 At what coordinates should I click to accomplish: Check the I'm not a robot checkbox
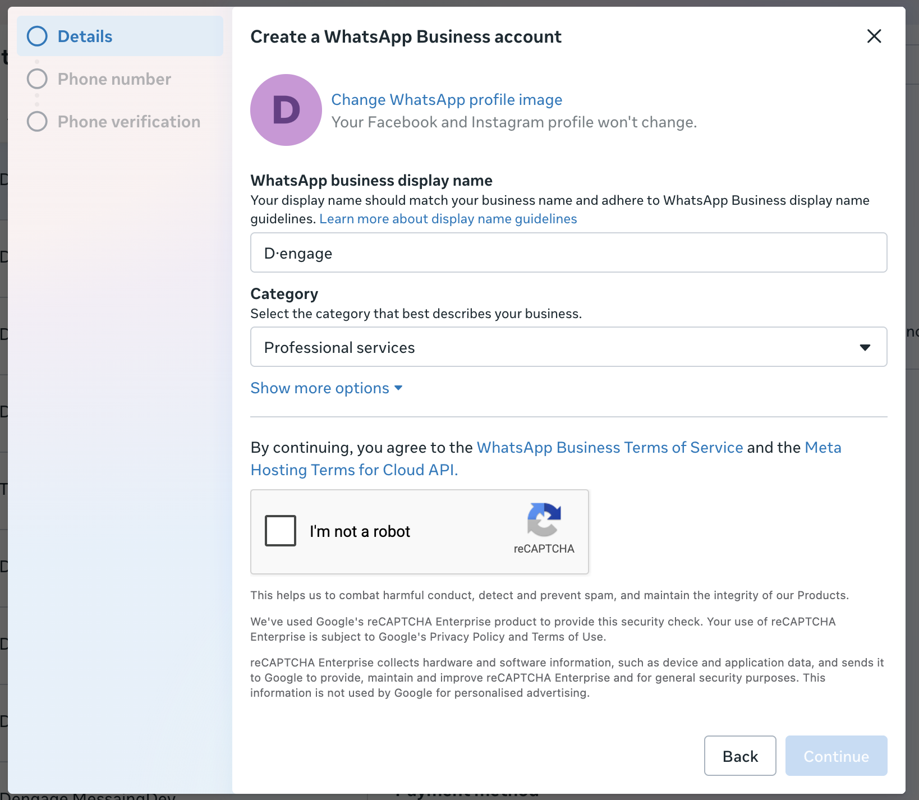tap(281, 531)
